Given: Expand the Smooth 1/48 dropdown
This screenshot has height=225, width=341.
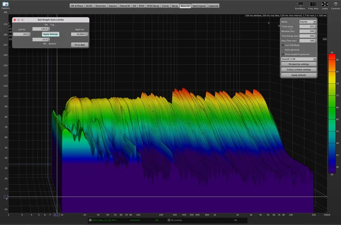Looking at the screenshot, I should [299, 59].
